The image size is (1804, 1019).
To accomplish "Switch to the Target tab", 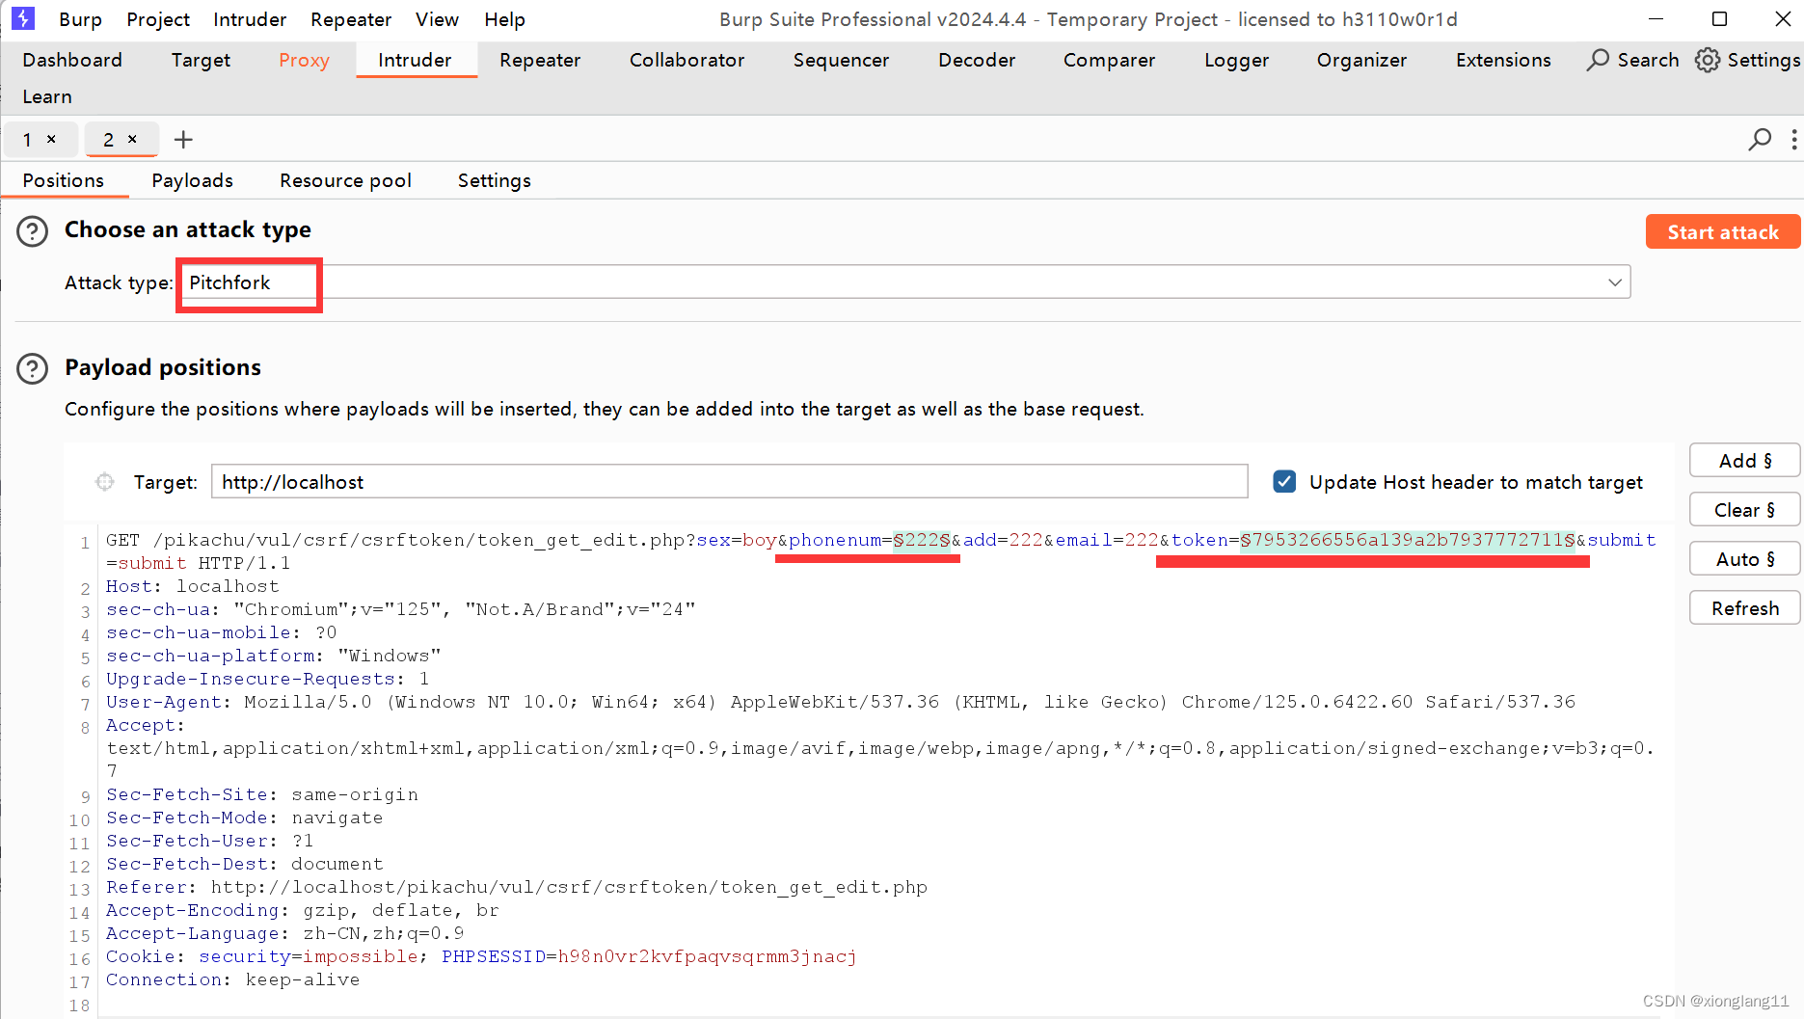I will [x=201, y=60].
